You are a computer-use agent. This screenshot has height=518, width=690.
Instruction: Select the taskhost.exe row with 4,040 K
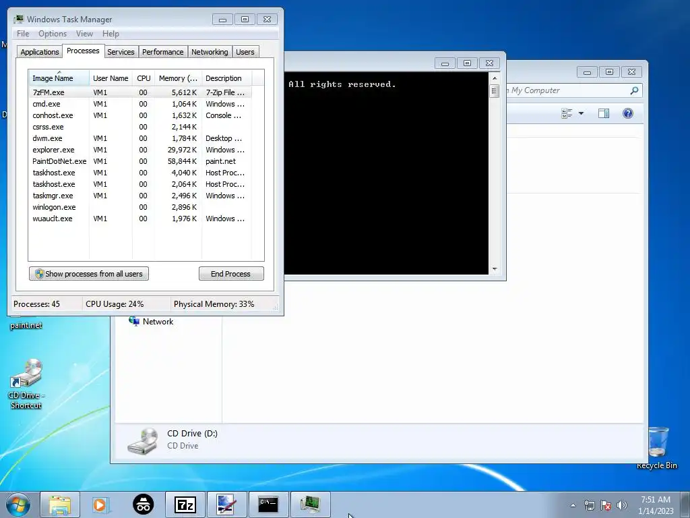pos(140,173)
